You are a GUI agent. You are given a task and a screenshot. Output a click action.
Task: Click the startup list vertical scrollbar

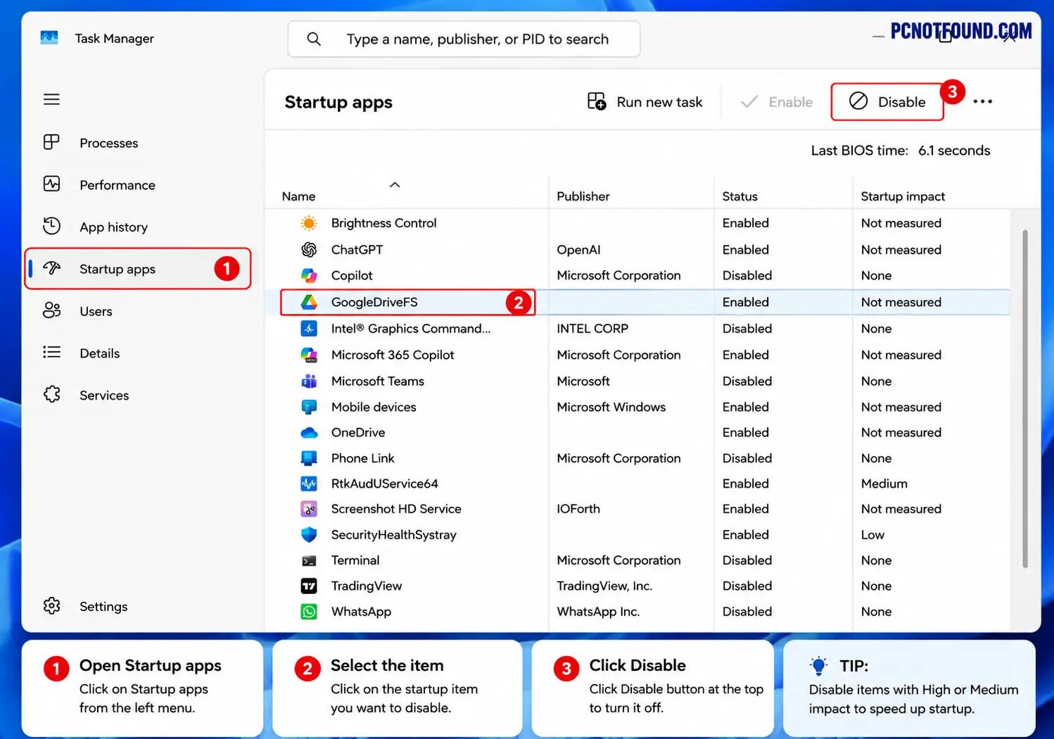1024,398
